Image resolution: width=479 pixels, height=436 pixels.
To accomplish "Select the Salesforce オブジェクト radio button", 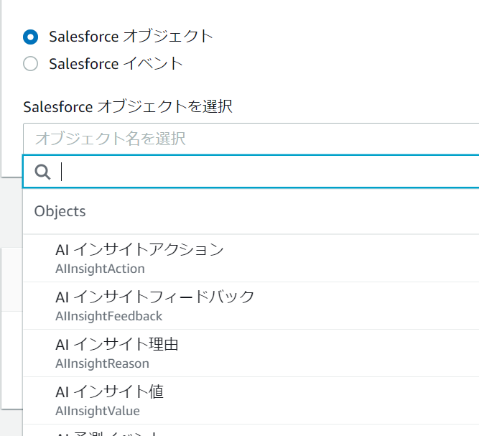I will pyautogui.click(x=30, y=36).
